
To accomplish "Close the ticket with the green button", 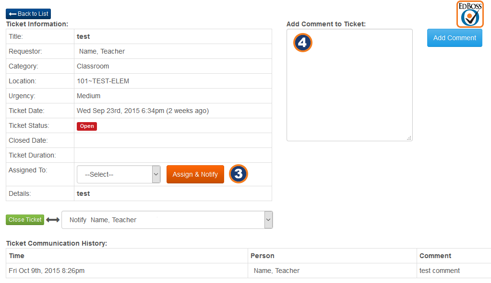I will click(x=25, y=220).
